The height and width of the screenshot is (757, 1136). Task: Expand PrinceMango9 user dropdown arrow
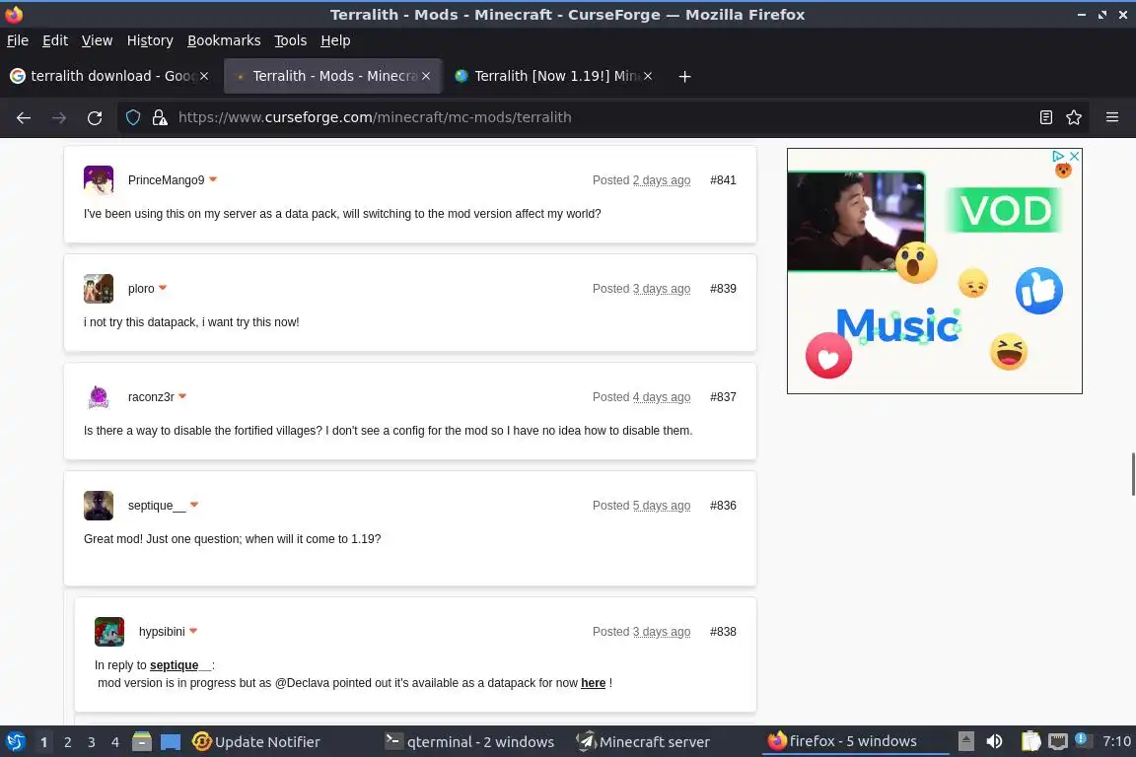click(x=213, y=179)
